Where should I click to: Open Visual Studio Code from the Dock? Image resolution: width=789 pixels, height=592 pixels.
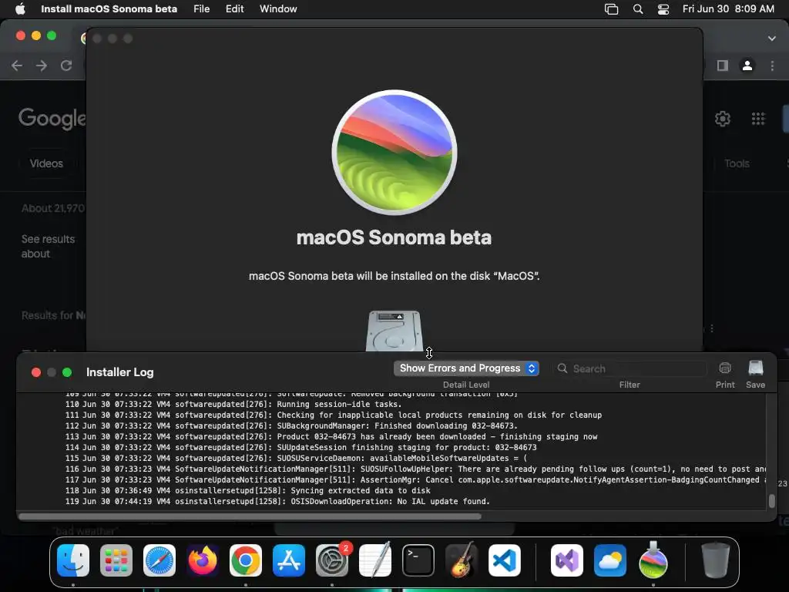coord(505,560)
